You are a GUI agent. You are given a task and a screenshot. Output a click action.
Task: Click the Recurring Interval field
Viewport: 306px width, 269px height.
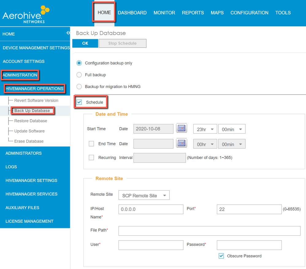pos(160,158)
